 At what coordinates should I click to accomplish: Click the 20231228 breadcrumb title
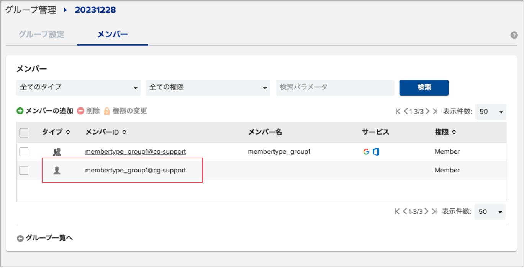pos(95,10)
